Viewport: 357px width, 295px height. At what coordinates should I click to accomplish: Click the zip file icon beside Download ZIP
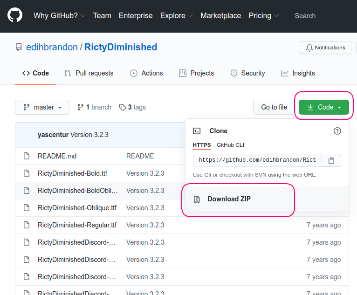(x=197, y=199)
